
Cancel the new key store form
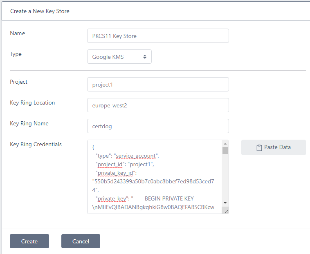81,241
